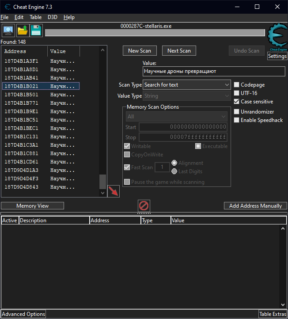Select address 187D9D4D1A3 row
This screenshot has height=319, width=288.
tap(41, 170)
